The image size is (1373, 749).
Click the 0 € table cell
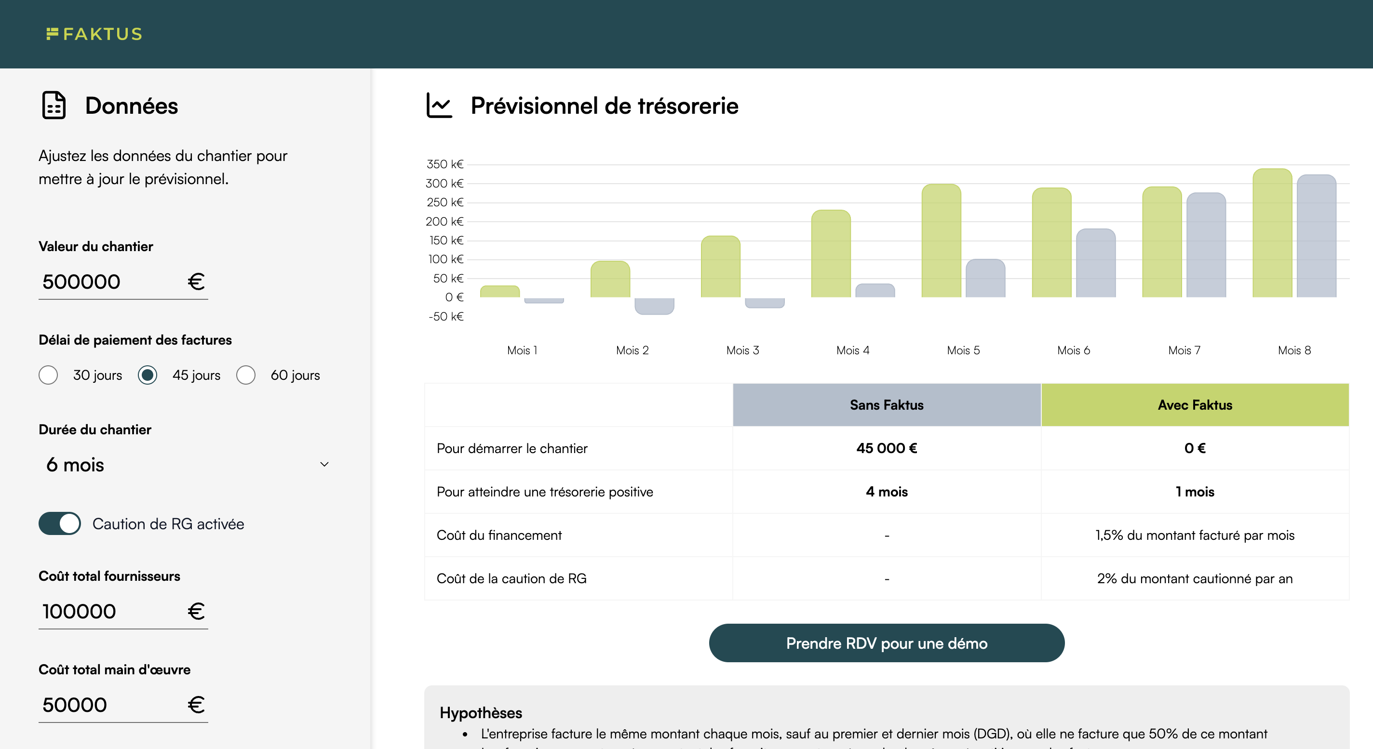(1195, 448)
